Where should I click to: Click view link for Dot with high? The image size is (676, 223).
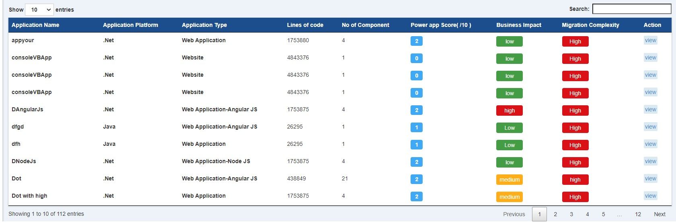coord(650,196)
